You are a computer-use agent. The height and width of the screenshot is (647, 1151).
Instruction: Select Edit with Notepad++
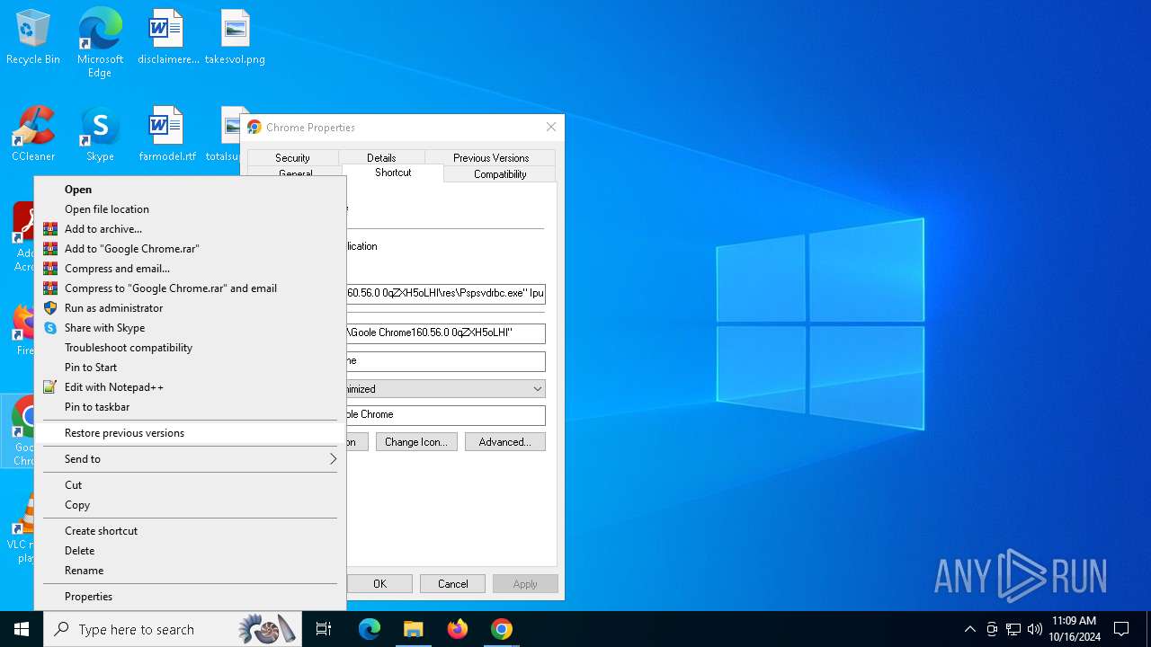pyautogui.click(x=190, y=387)
